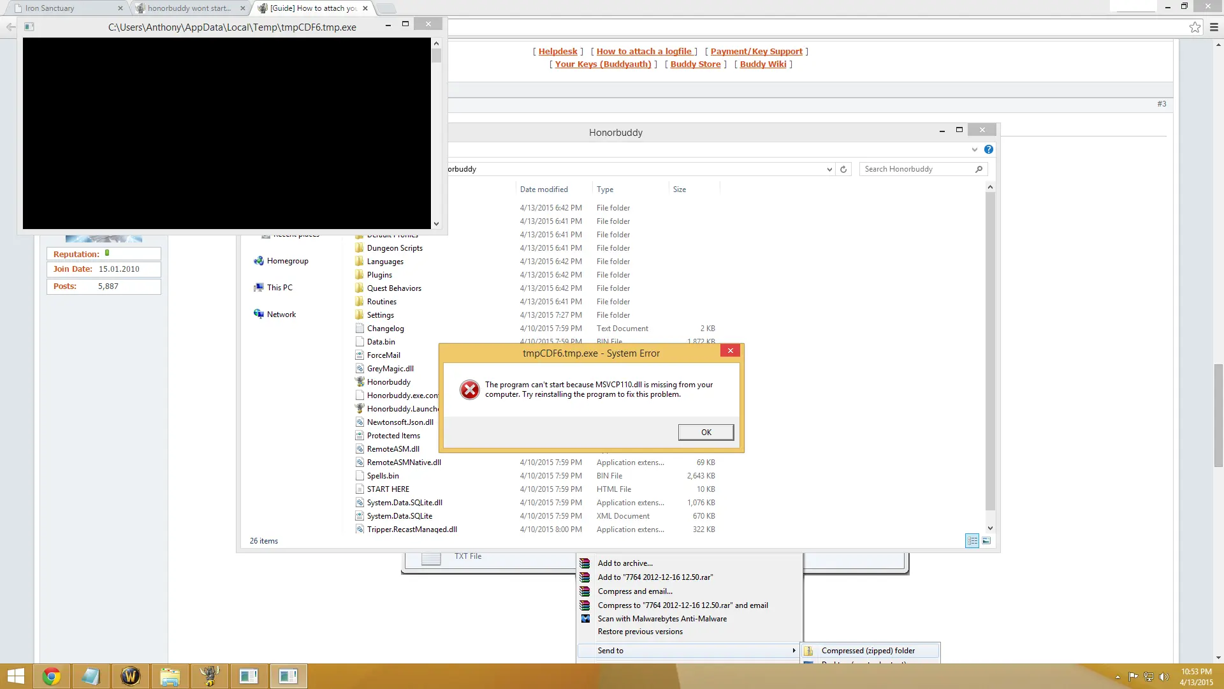Screen dimensions: 1224x689
Task: Click the browser page vertical scrollbar thumb
Action: point(1218,415)
